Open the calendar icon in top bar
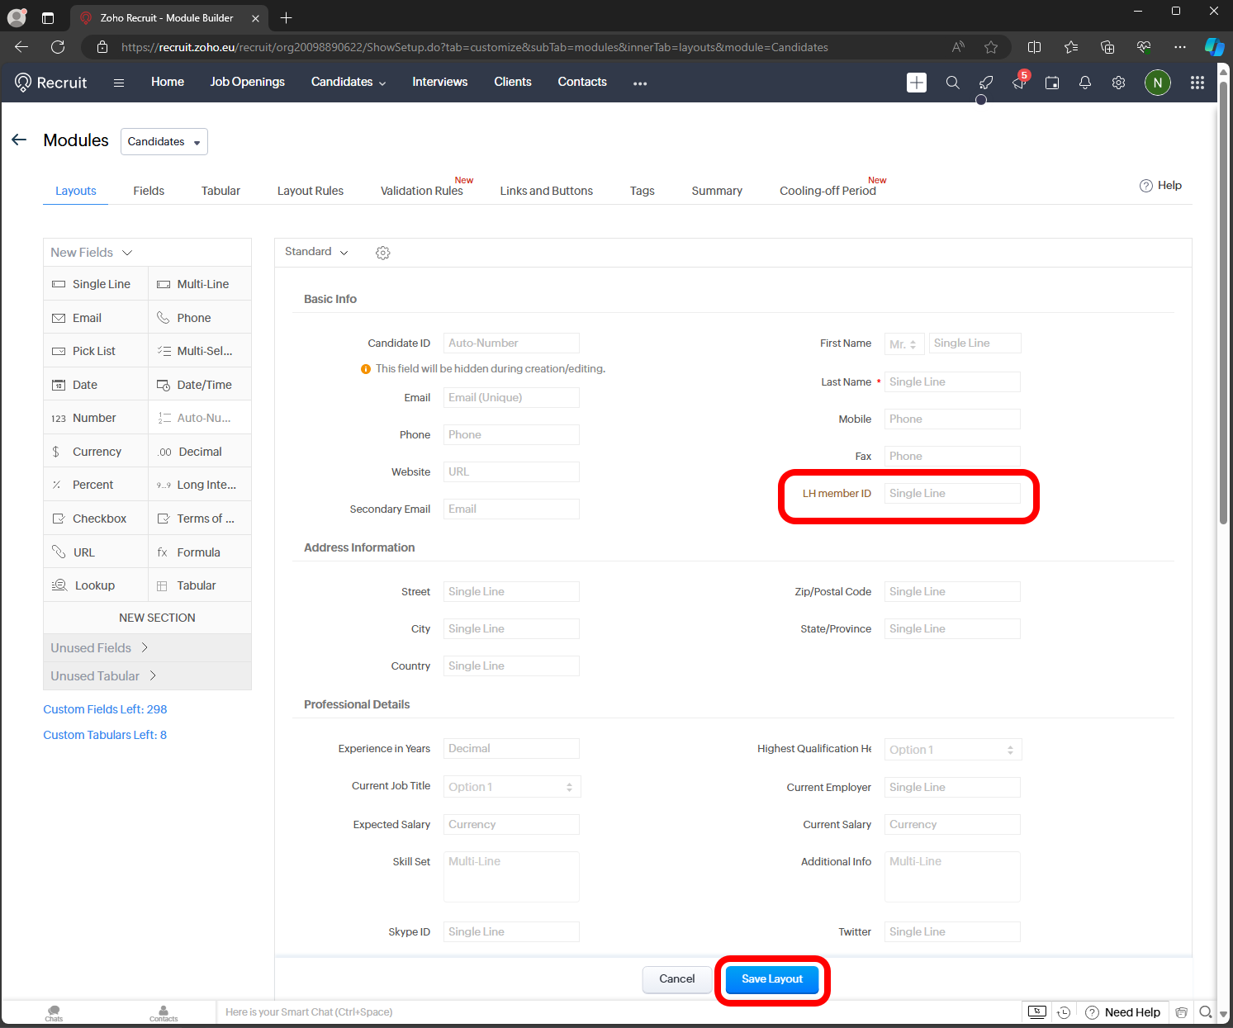1233x1028 pixels. pos(1052,83)
